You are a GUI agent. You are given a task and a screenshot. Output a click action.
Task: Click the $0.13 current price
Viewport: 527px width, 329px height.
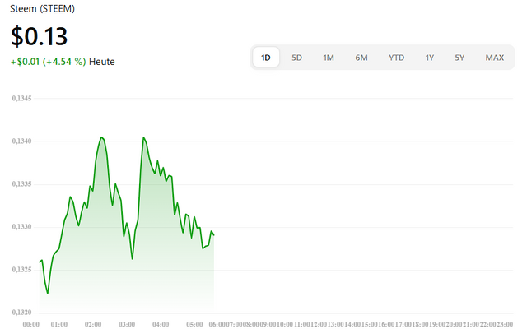click(x=40, y=36)
